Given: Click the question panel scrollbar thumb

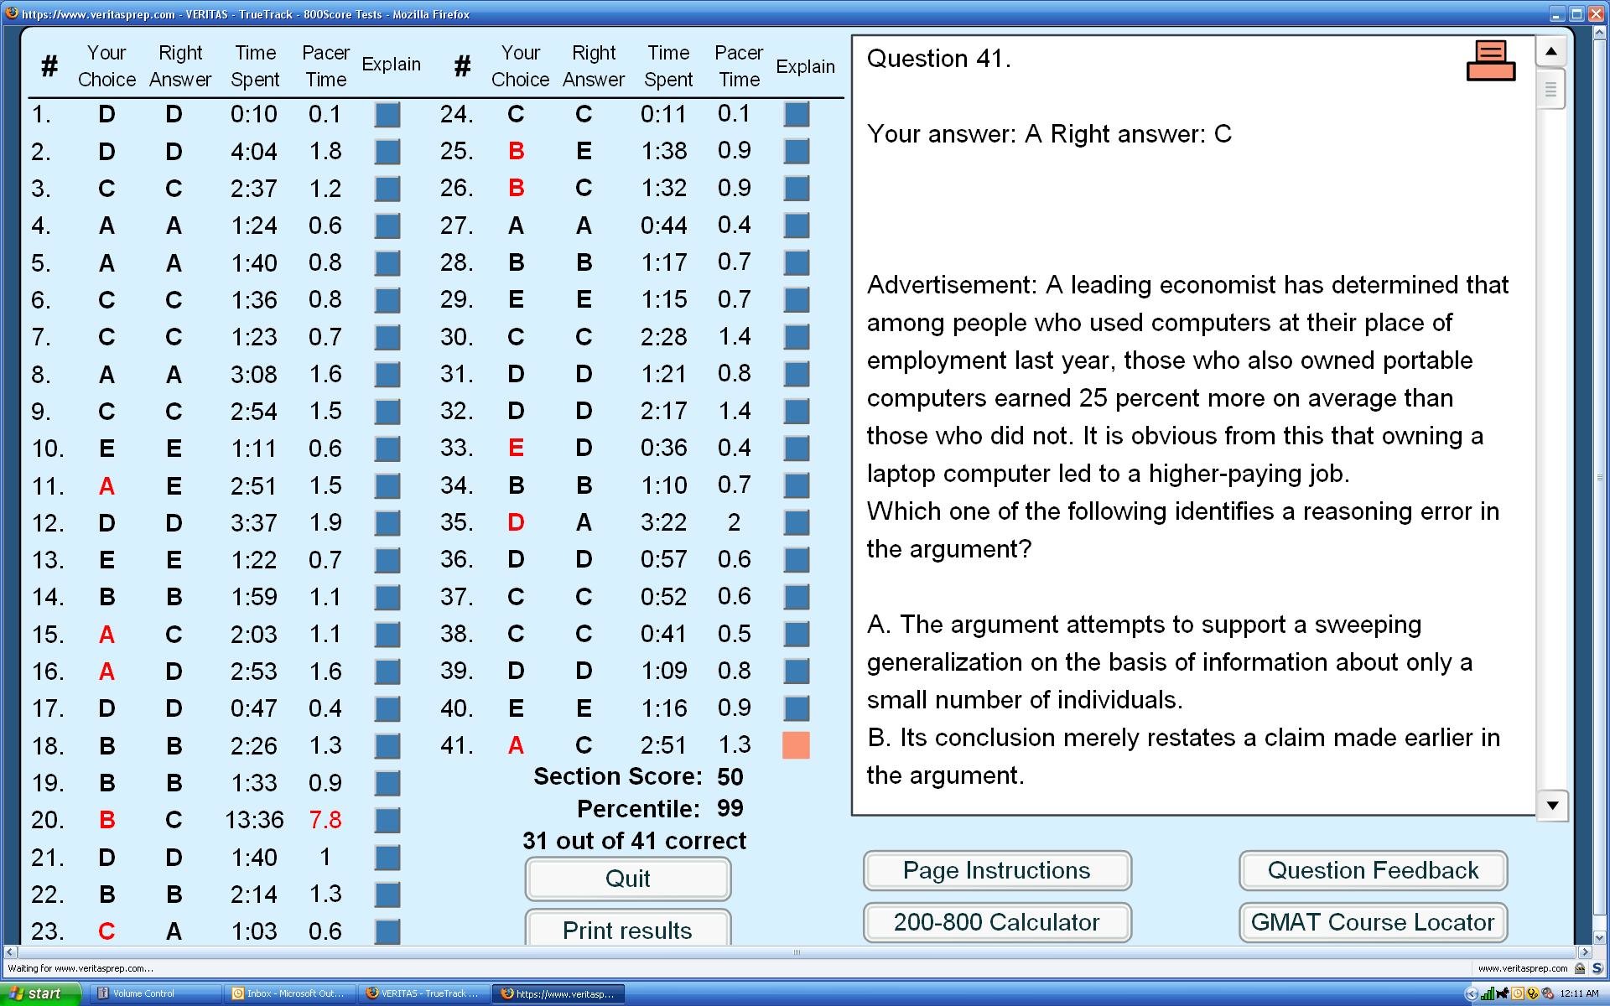Looking at the screenshot, I should (x=1551, y=89).
